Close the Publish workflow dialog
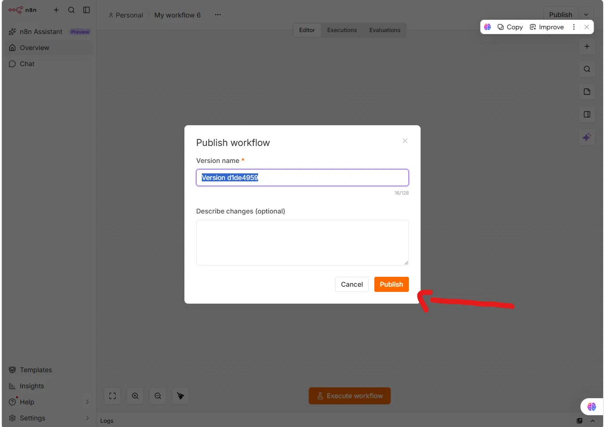The height and width of the screenshot is (427, 605). pos(405,141)
